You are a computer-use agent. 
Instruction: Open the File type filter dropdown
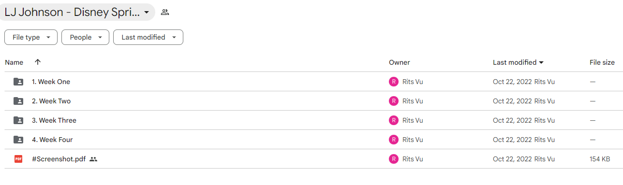pos(31,37)
